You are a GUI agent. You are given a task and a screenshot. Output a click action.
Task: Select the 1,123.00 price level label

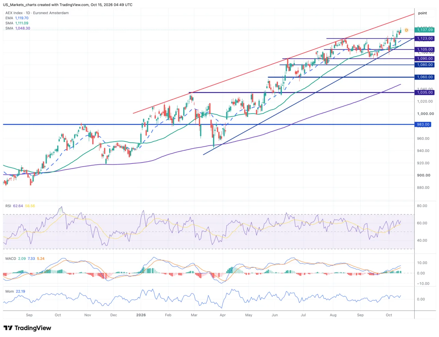[x=425, y=38]
